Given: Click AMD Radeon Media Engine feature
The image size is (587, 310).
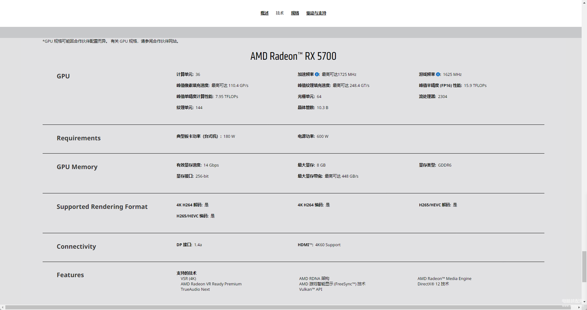Looking at the screenshot, I should click(x=444, y=278).
